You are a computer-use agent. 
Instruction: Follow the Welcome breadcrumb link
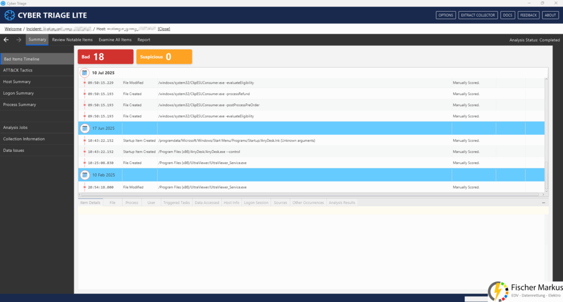tap(13, 29)
